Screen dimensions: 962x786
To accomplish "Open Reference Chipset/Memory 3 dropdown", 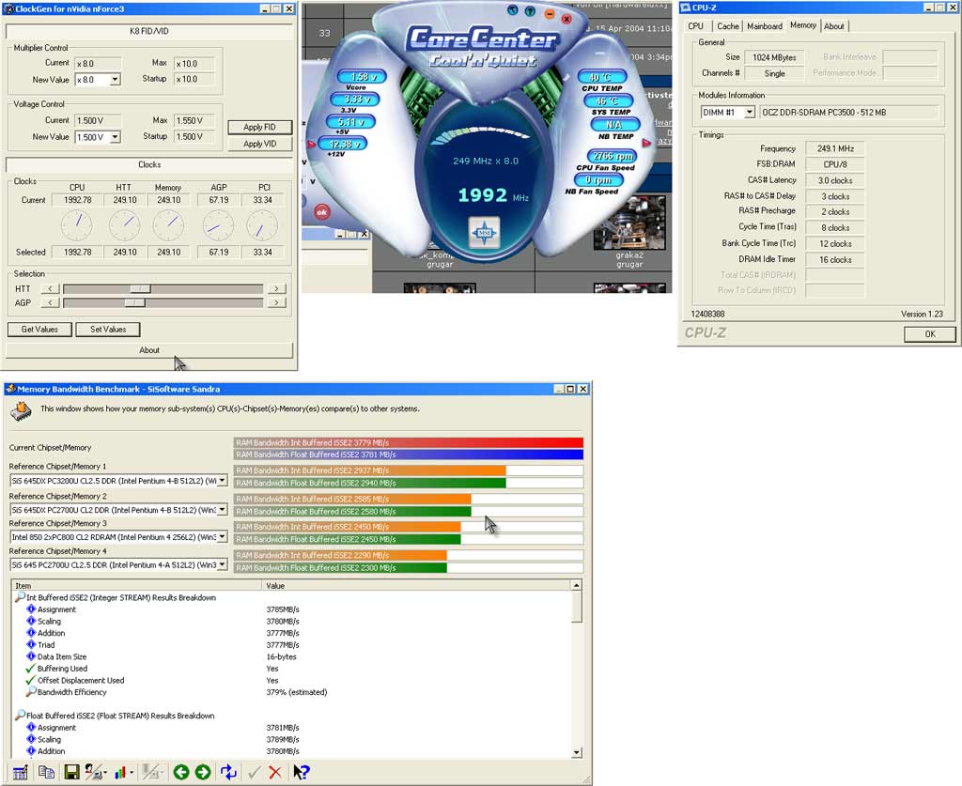I will (223, 537).
